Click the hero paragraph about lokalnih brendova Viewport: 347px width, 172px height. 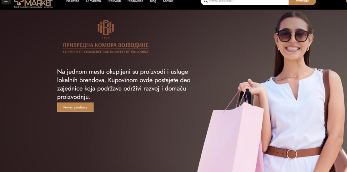[123, 84]
